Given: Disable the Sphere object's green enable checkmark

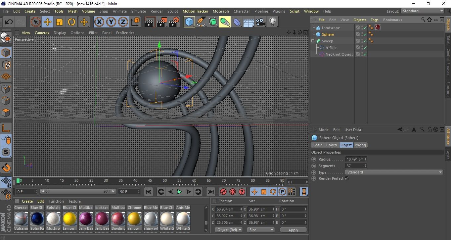Looking at the screenshot, I should click(365, 34).
